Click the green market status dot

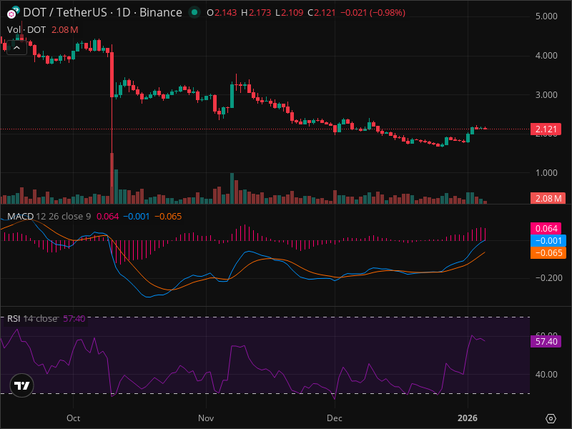[194, 12]
